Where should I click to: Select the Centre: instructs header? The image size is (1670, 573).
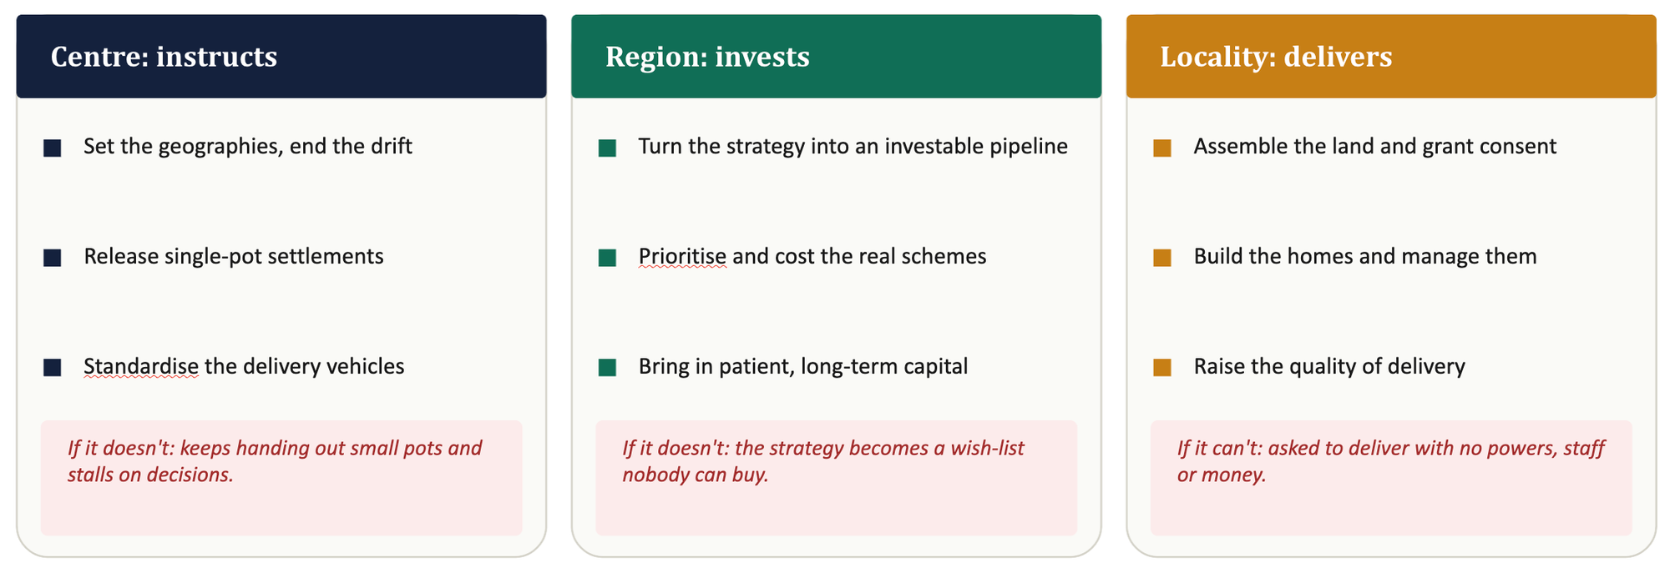(281, 56)
